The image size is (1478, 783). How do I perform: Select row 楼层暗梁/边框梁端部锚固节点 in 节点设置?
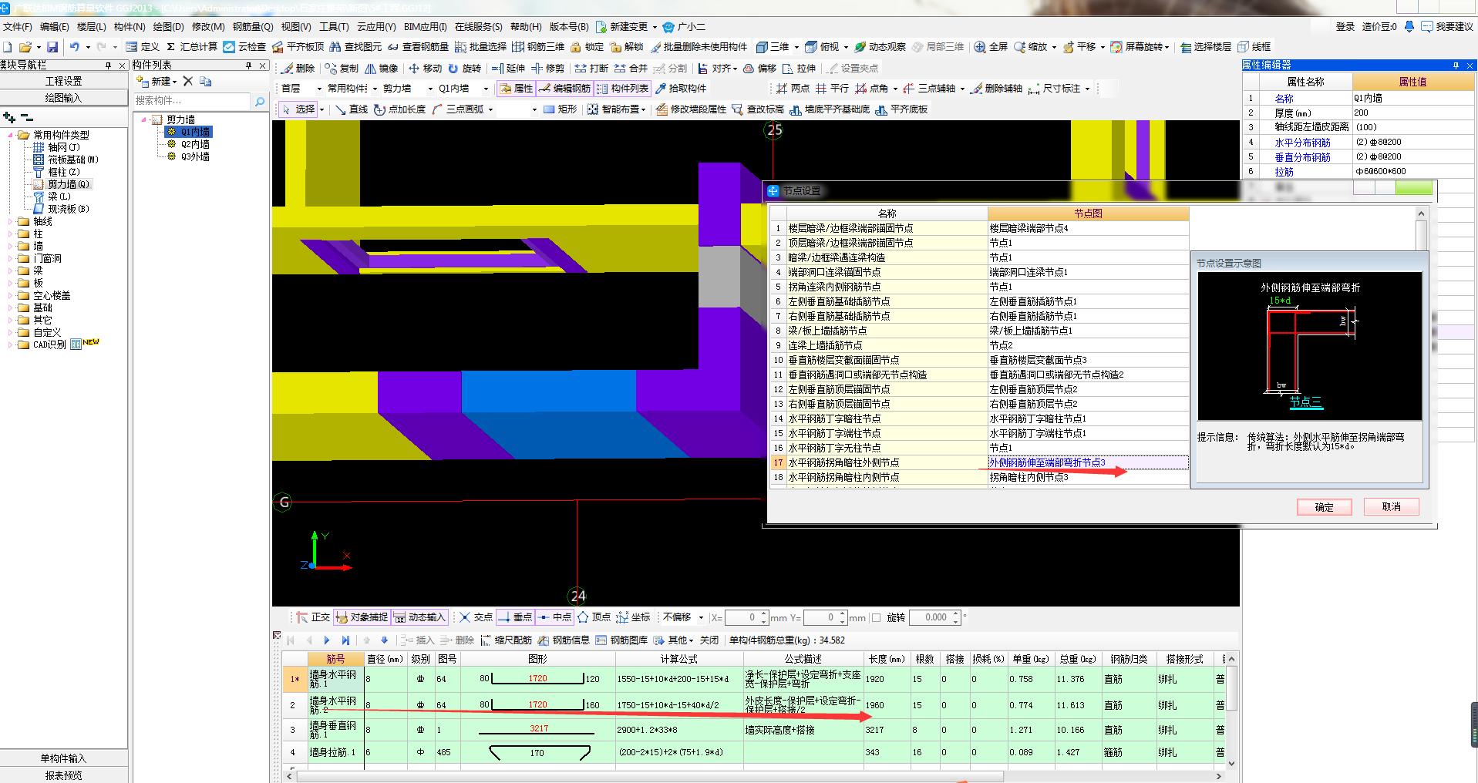pyautogui.click(x=979, y=228)
